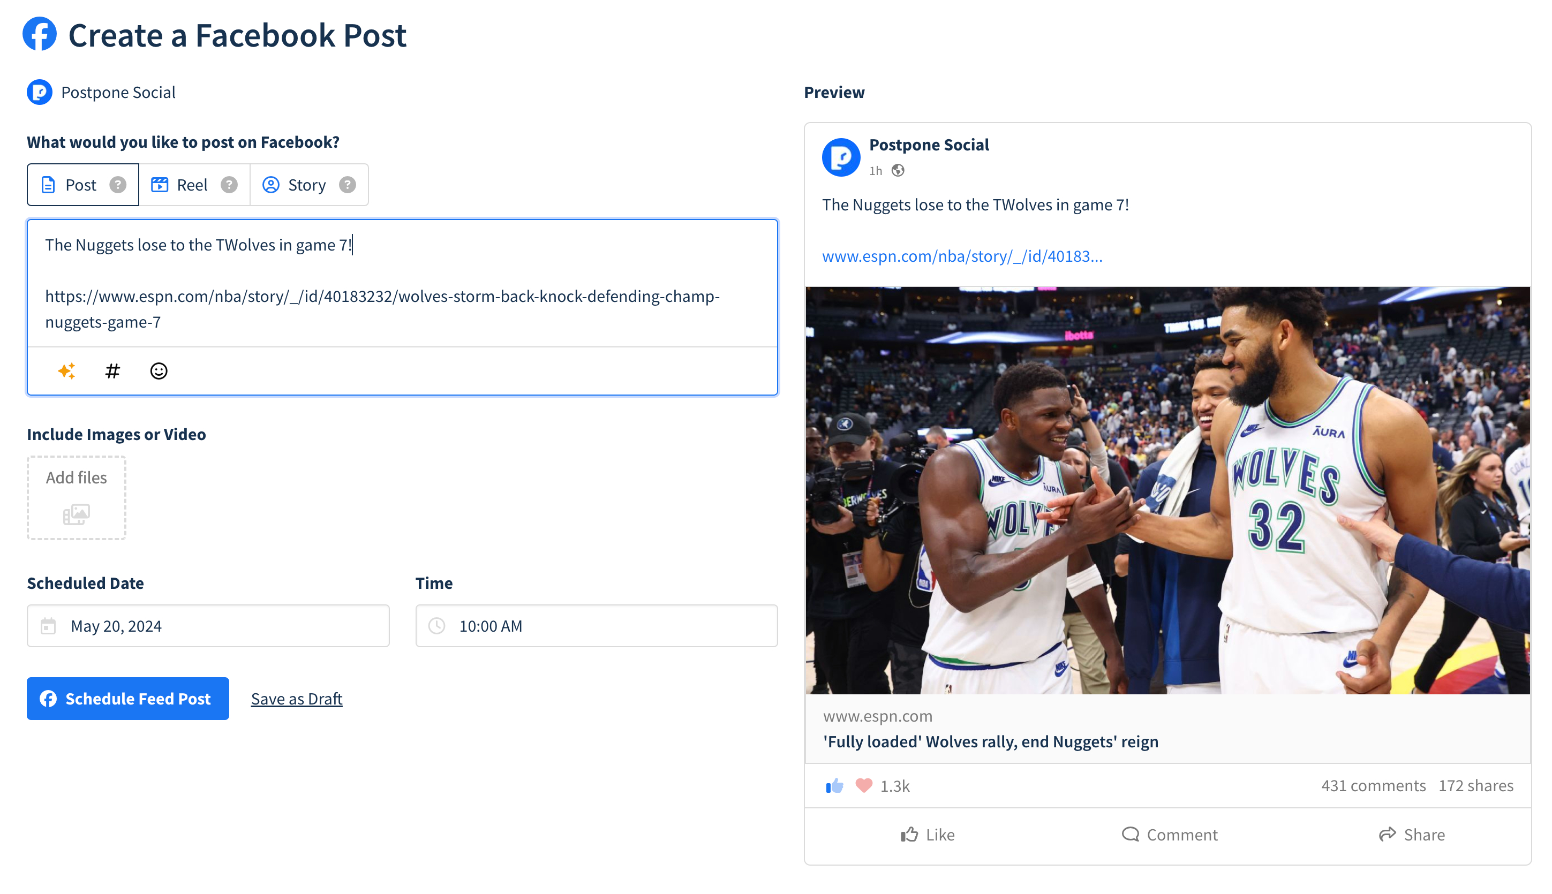Click the 1h timestamp in preview
This screenshot has height=894, width=1552.
(x=875, y=171)
